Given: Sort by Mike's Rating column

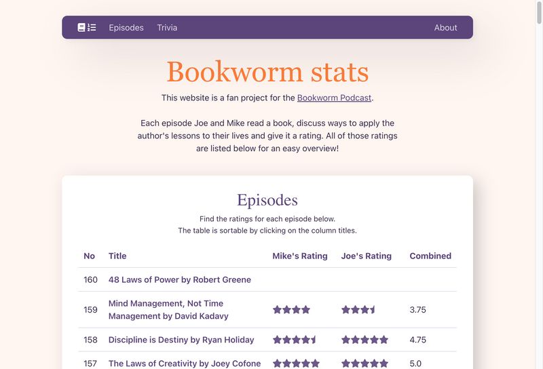Looking at the screenshot, I should (299, 256).
